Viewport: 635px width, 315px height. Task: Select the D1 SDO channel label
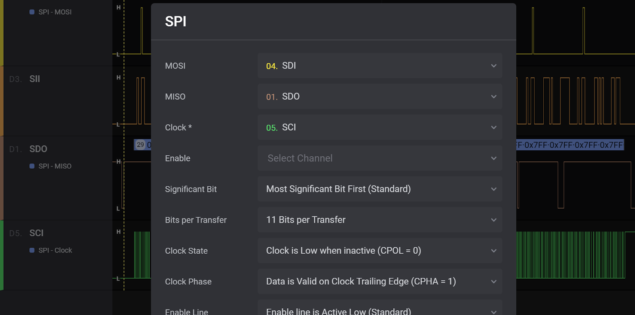(x=38, y=149)
